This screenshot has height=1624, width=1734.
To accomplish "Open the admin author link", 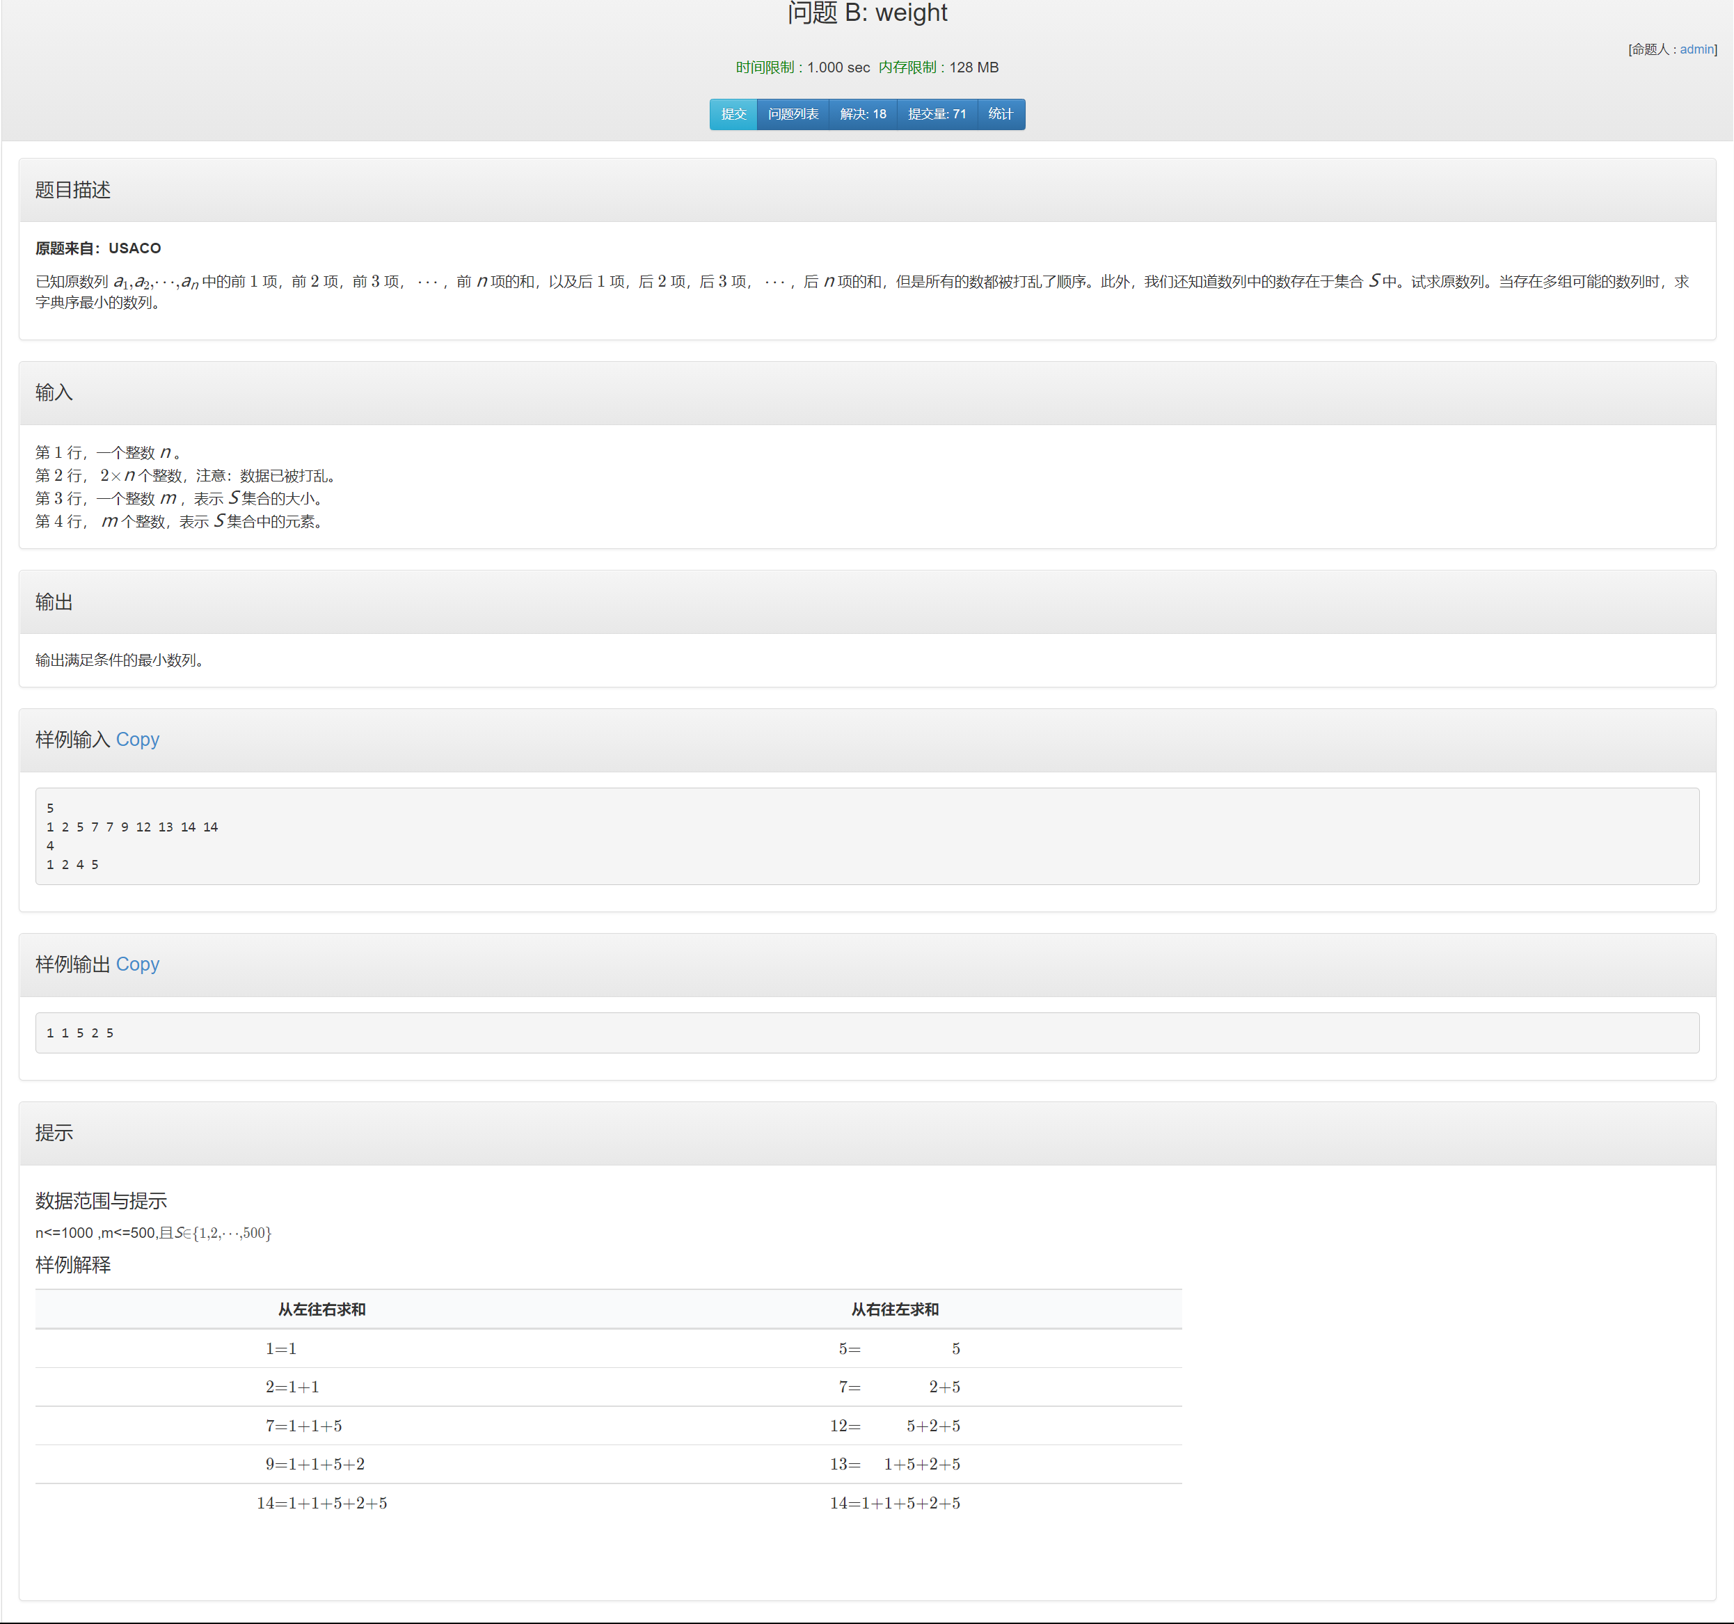I will click(x=1696, y=49).
